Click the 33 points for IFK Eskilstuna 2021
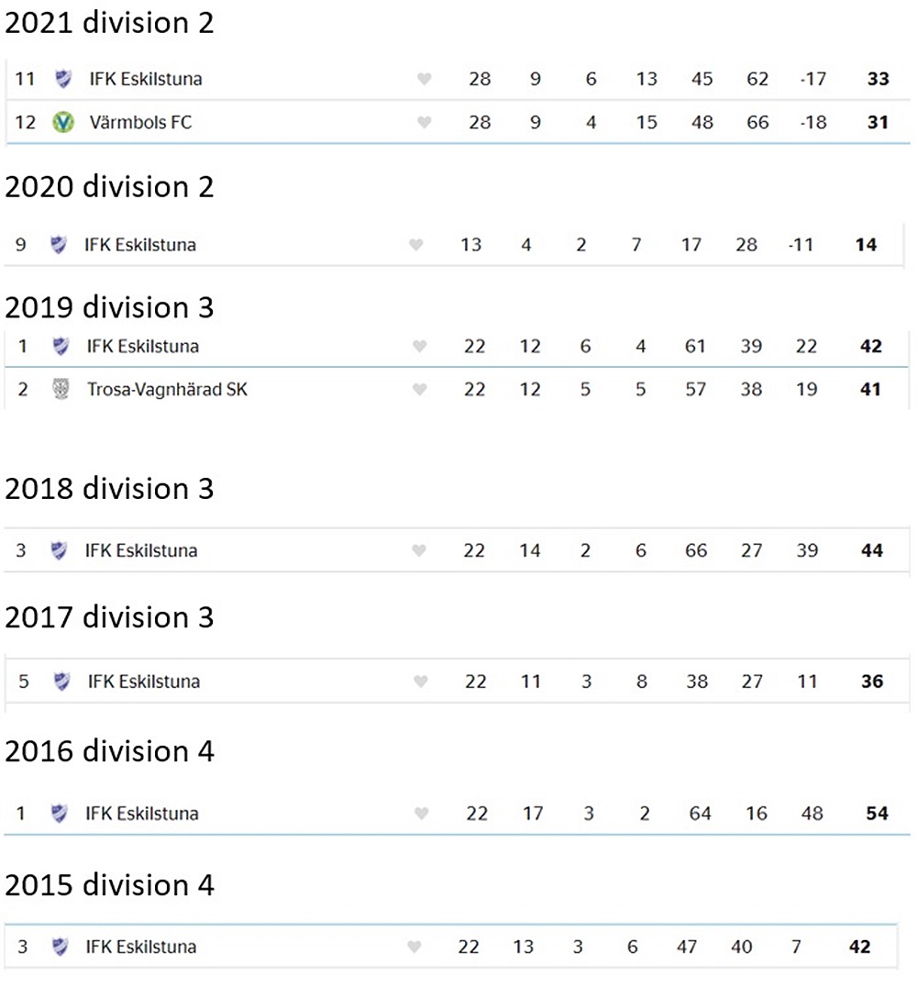Viewport: 917px width, 986px height. coord(878,79)
